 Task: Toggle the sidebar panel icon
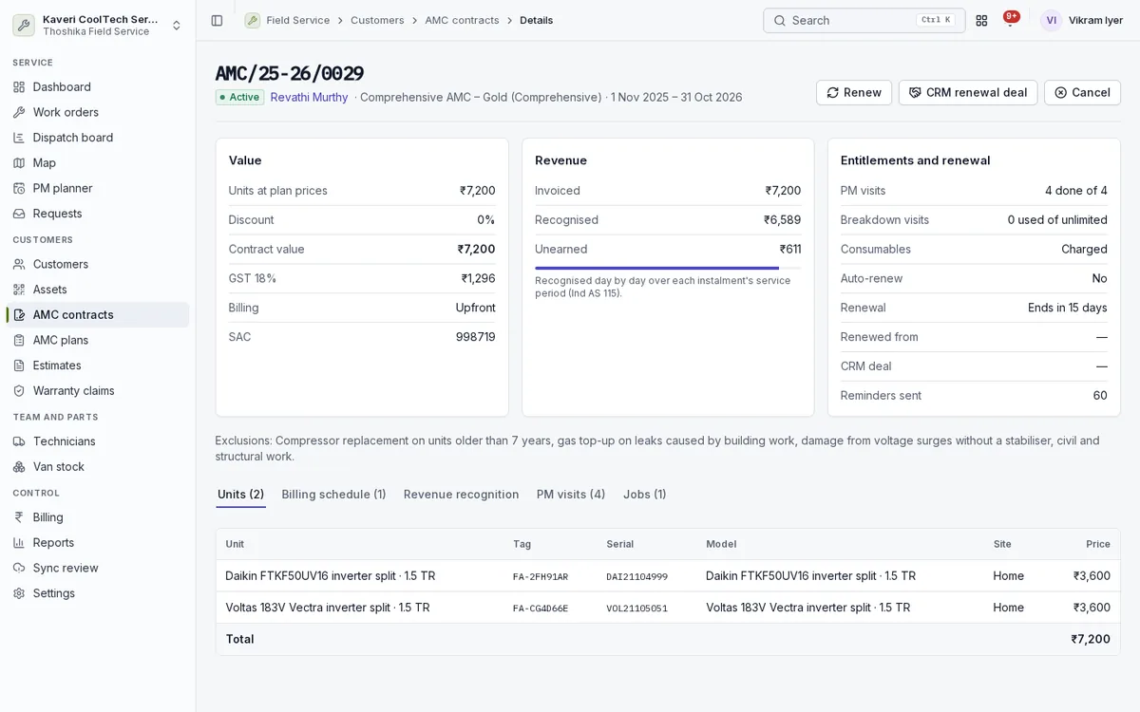[217, 20]
